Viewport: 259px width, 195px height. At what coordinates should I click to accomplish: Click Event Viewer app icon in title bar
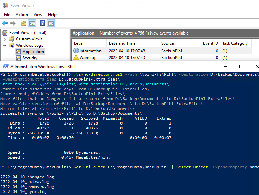[x=6, y=6]
